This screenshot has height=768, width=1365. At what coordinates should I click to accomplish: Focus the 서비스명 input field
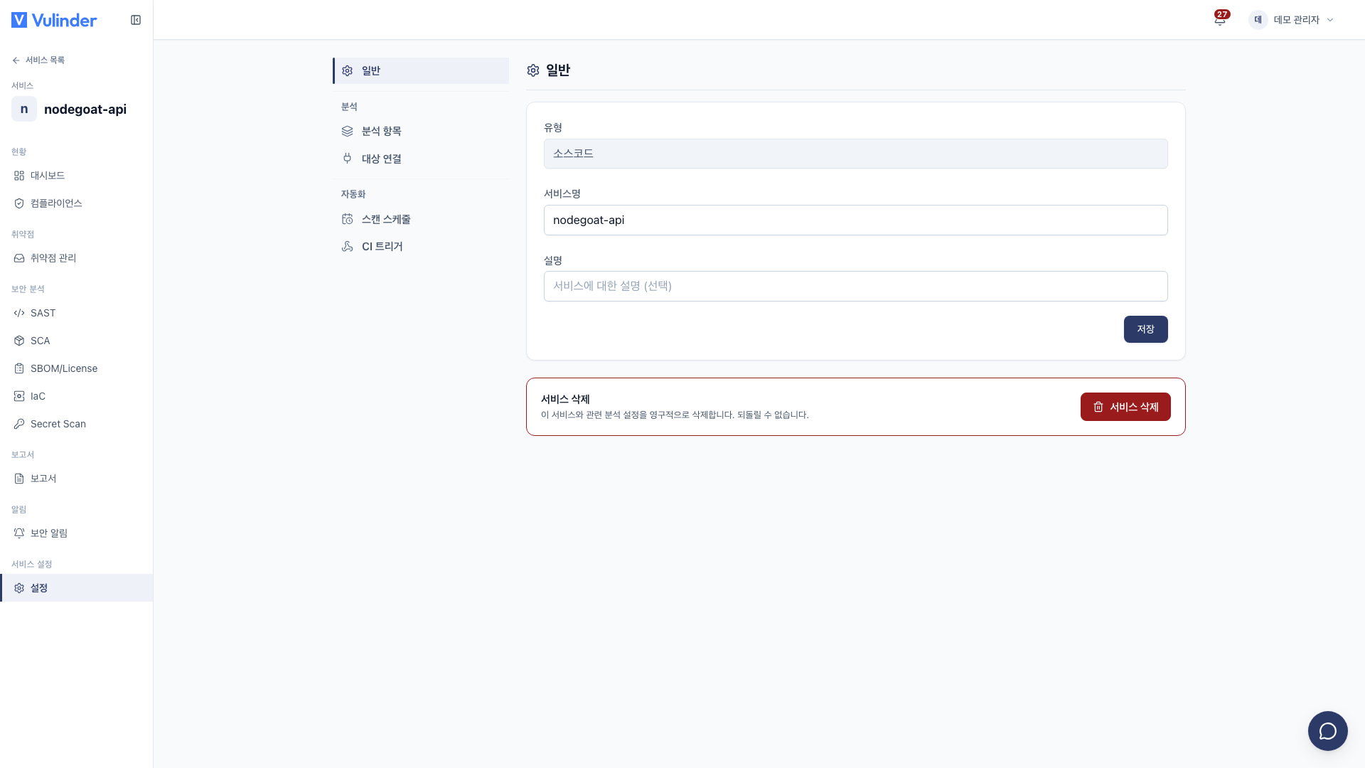(855, 220)
